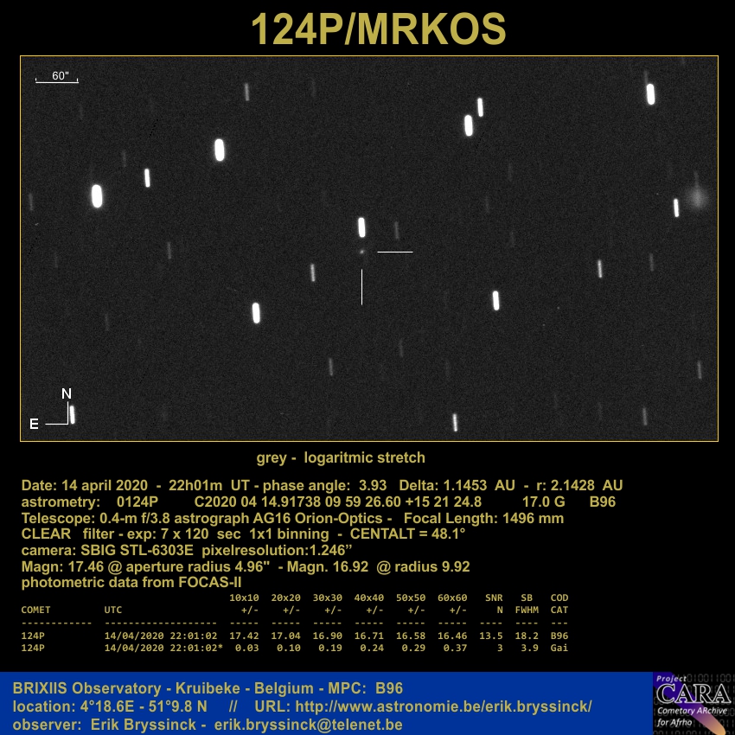Click the 17.42 value in 10x10 column

[x=244, y=636]
